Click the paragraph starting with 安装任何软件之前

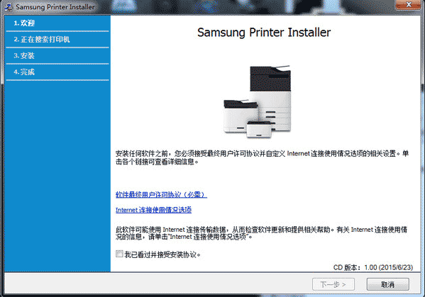pos(262,157)
